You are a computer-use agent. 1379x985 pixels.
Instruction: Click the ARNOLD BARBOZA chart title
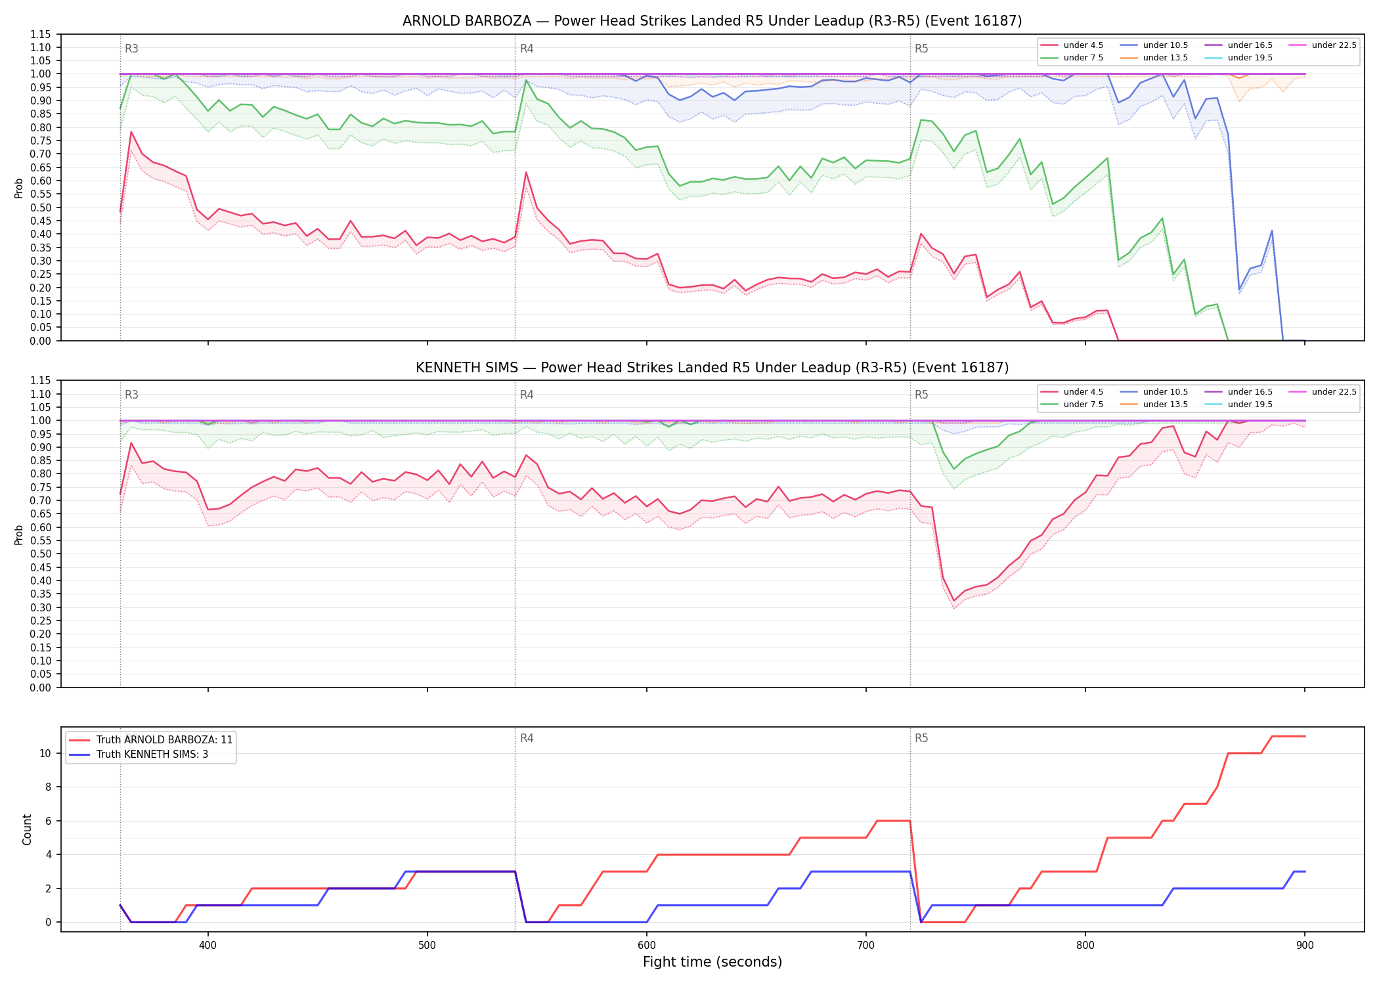pyautogui.click(x=712, y=21)
